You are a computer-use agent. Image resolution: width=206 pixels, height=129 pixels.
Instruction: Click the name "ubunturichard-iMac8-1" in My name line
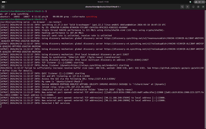(69, 81)
